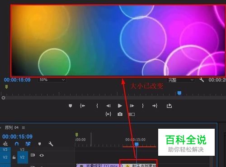Click the monitor duration timecode at right
The image size is (226, 167).
coord(217,80)
